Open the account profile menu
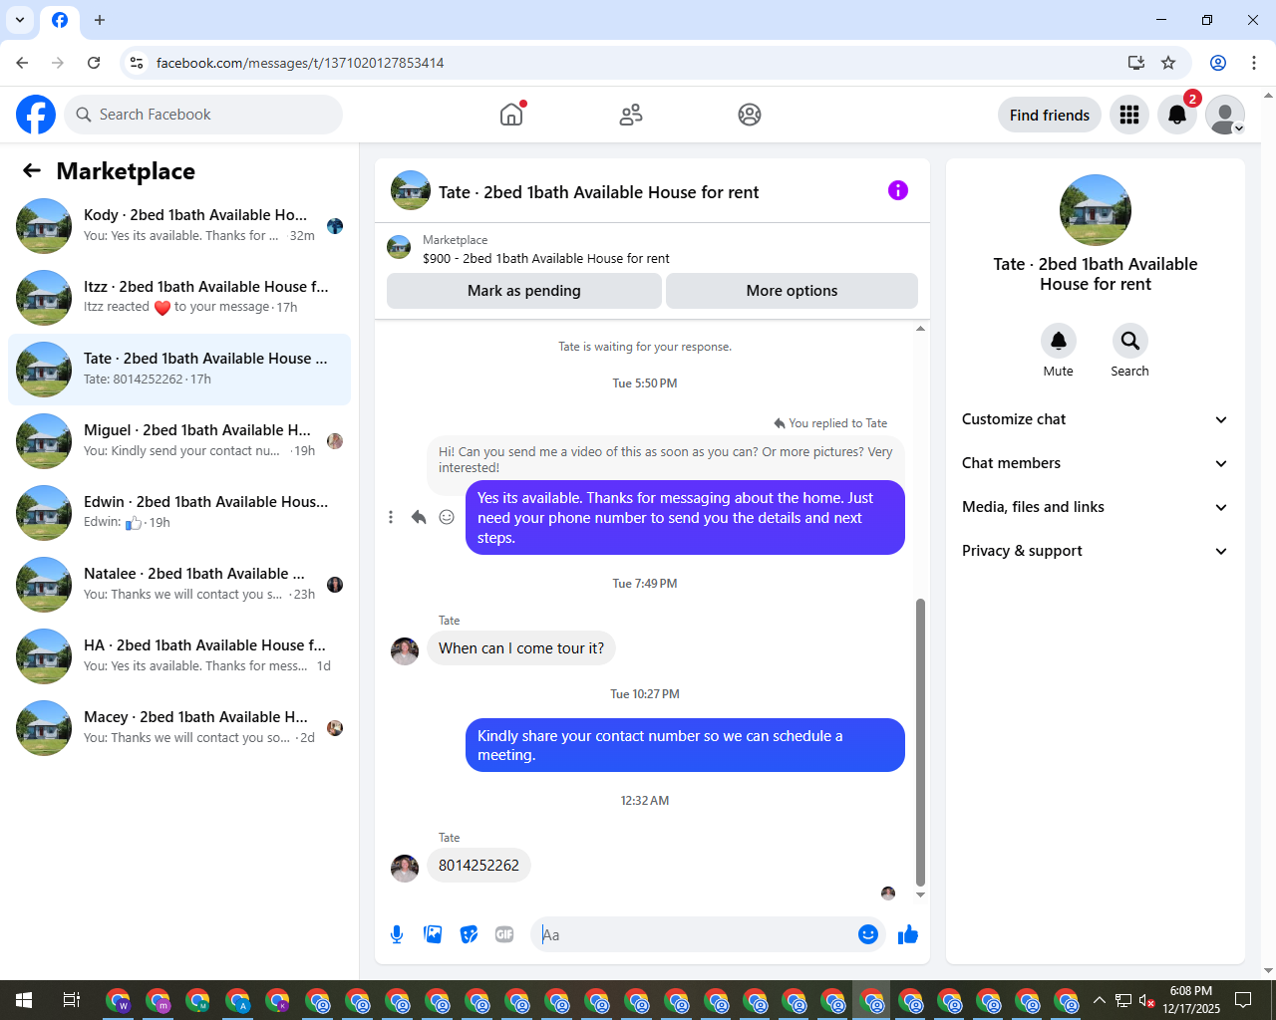The image size is (1276, 1020). (1225, 115)
